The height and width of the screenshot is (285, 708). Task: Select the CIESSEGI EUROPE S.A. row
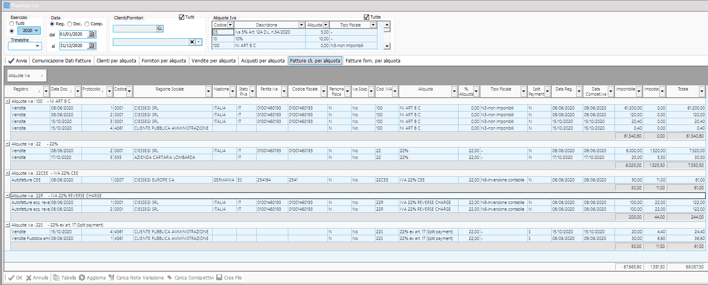358,180
